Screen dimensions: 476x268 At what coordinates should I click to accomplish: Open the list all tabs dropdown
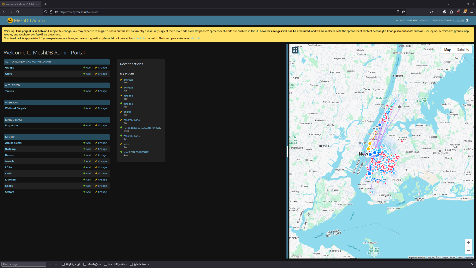(x=448, y=4)
